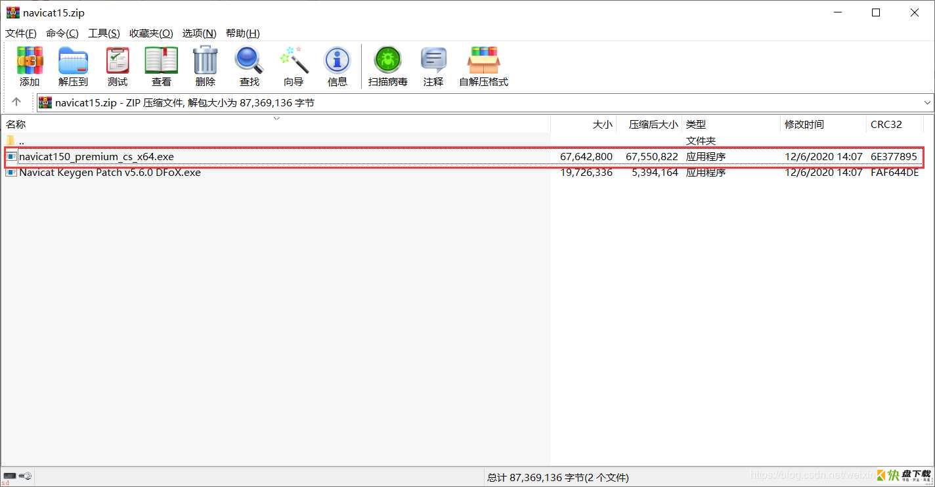Expand the archive path dropdown arrow
935x487 pixels.
927,102
